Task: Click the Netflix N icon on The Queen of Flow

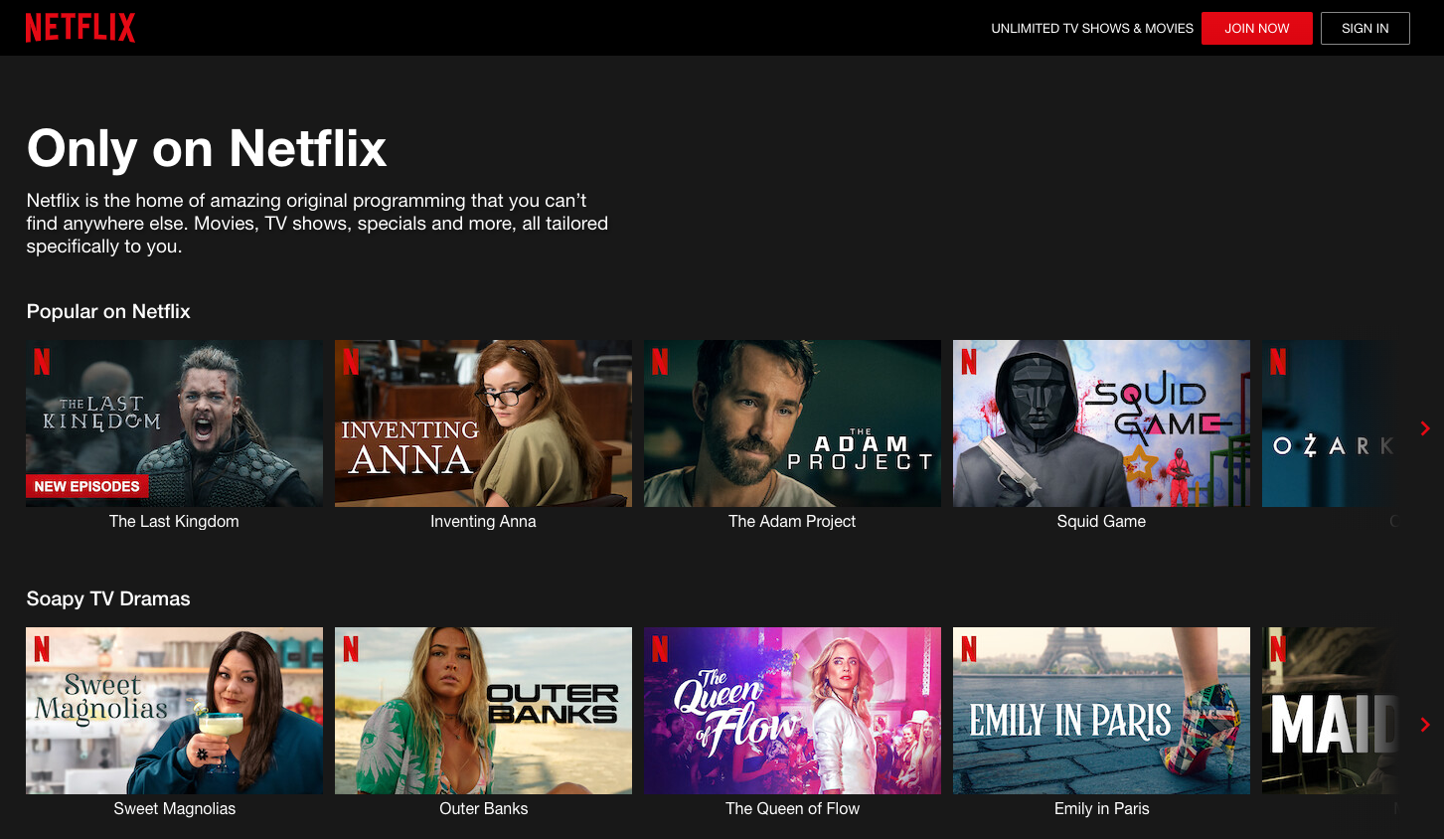Action: 660,649
